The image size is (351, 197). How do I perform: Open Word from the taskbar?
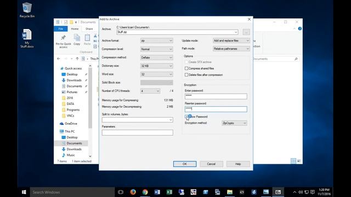(x=157, y=192)
